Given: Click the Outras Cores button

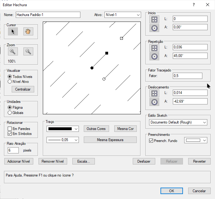Looking at the screenshot, I should click(x=96, y=129).
